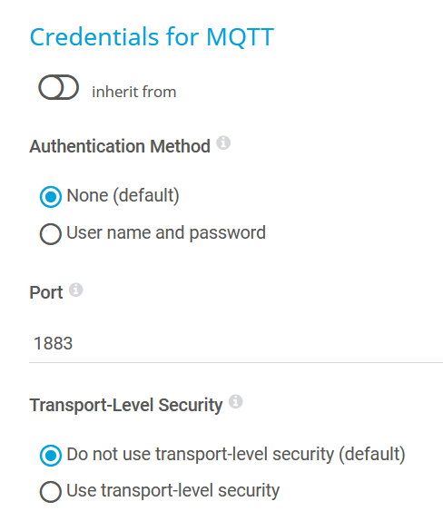Select the None (default) radio button
443x531 pixels.
click(51, 197)
